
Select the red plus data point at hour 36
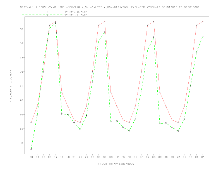point(105,22)
